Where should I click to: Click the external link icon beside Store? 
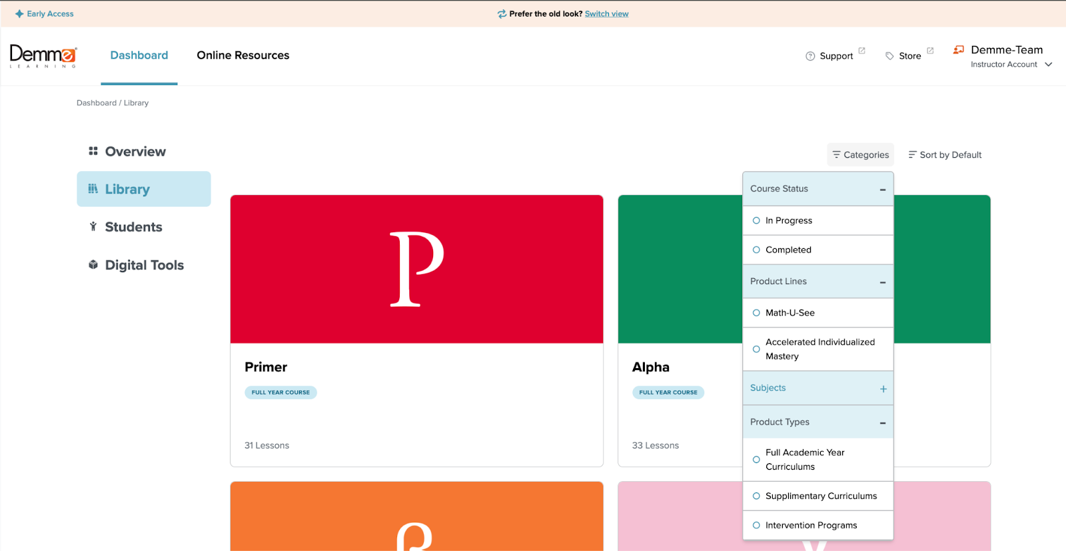pyautogui.click(x=930, y=51)
